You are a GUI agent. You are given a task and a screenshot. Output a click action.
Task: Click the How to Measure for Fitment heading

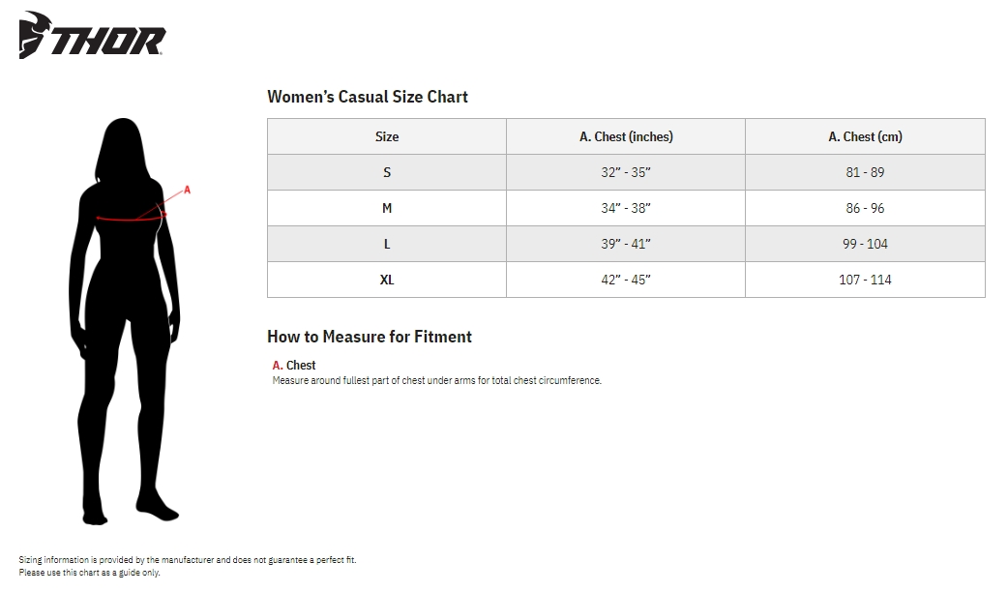[x=370, y=337]
